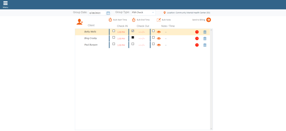Image resolution: width=286 pixels, height=131 pixels.
Task: Click the Bulk End Time stopwatch icon
Action: [134, 20]
